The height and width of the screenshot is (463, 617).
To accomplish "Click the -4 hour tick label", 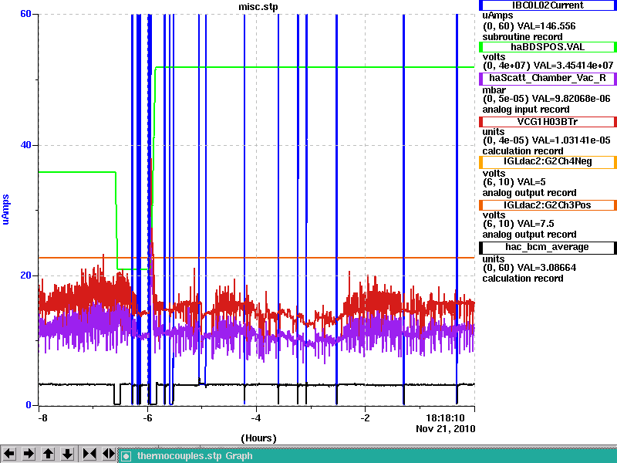I will [x=256, y=417].
